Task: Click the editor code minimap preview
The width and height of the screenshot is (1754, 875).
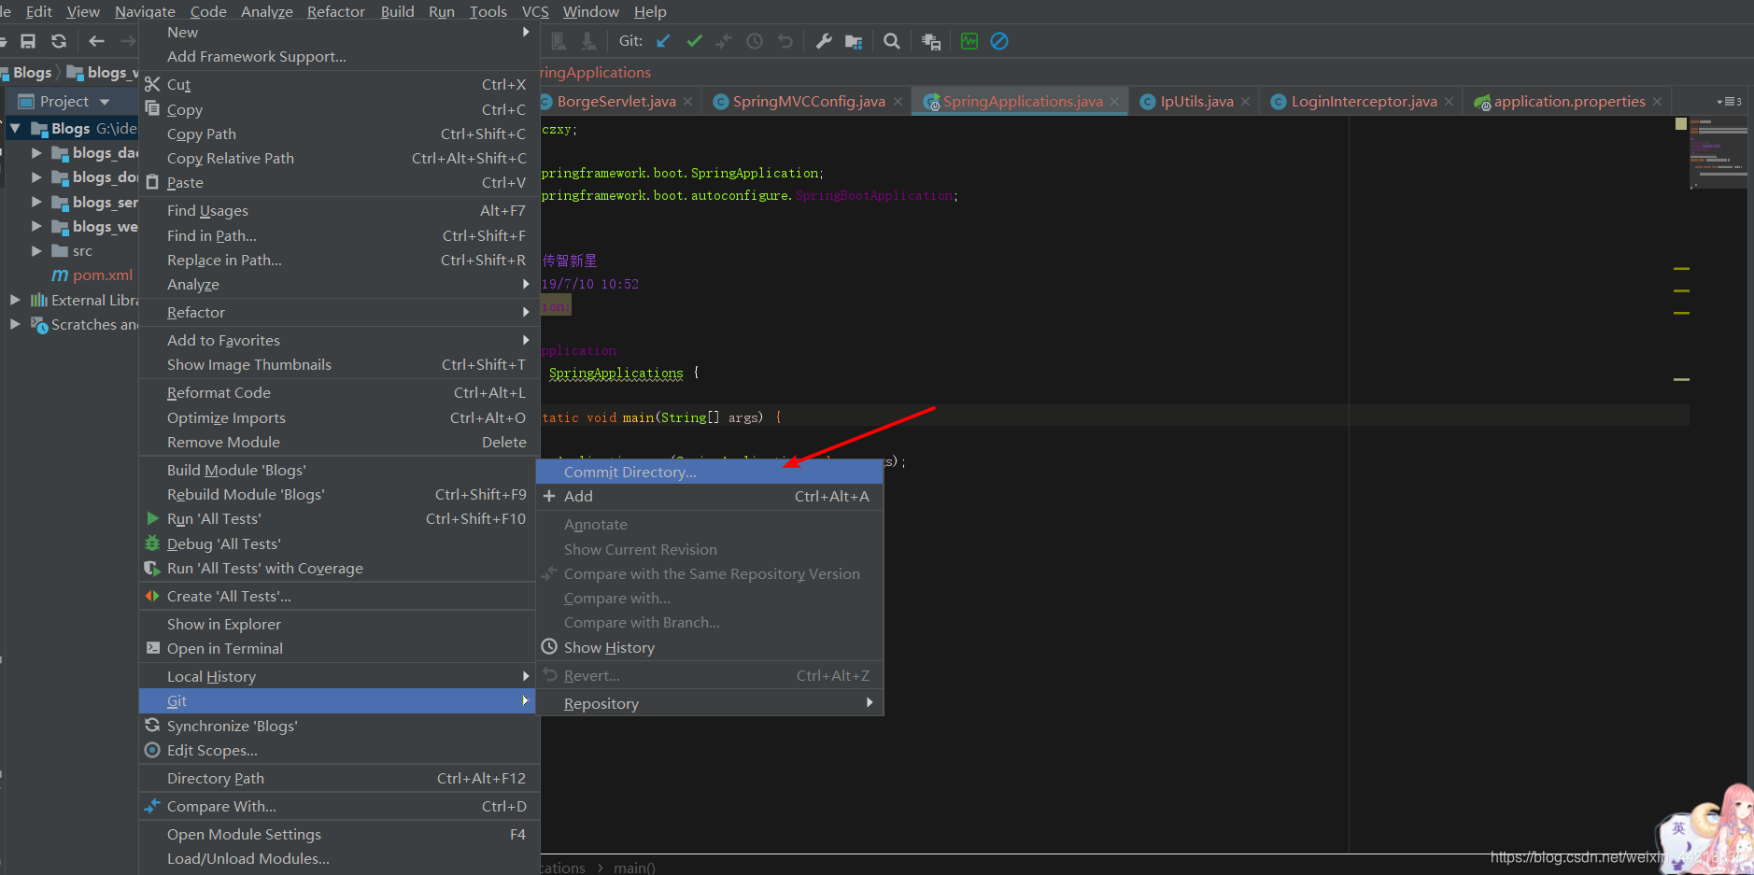Action: click(x=1718, y=153)
